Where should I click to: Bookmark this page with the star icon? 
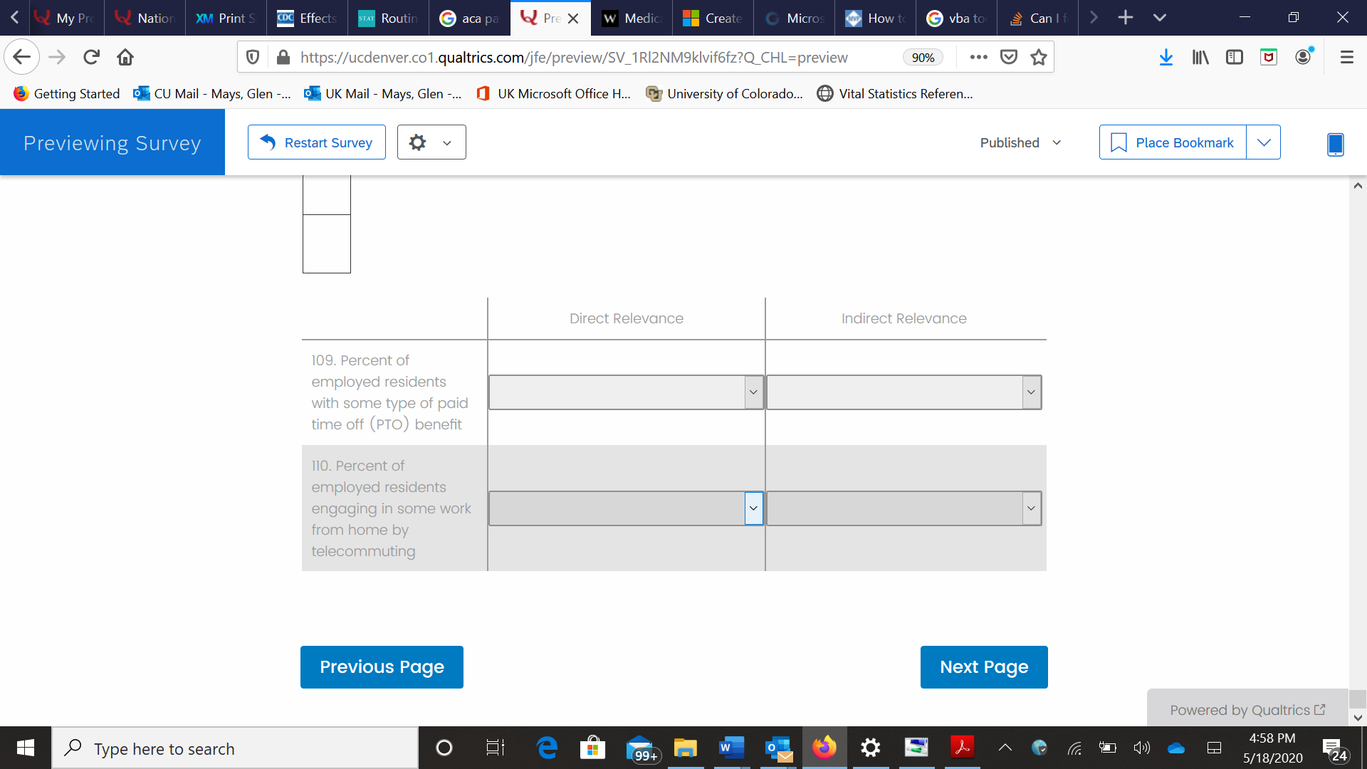tap(1039, 58)
